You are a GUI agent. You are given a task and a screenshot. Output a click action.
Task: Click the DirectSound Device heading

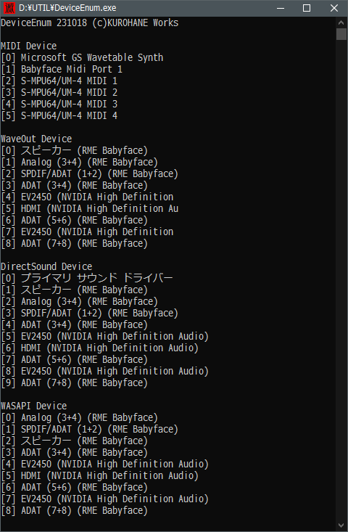46,266
